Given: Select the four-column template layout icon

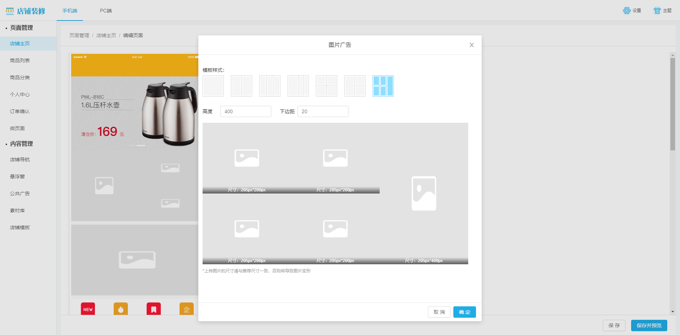Looking at the screenshot, I should (298, 86).
